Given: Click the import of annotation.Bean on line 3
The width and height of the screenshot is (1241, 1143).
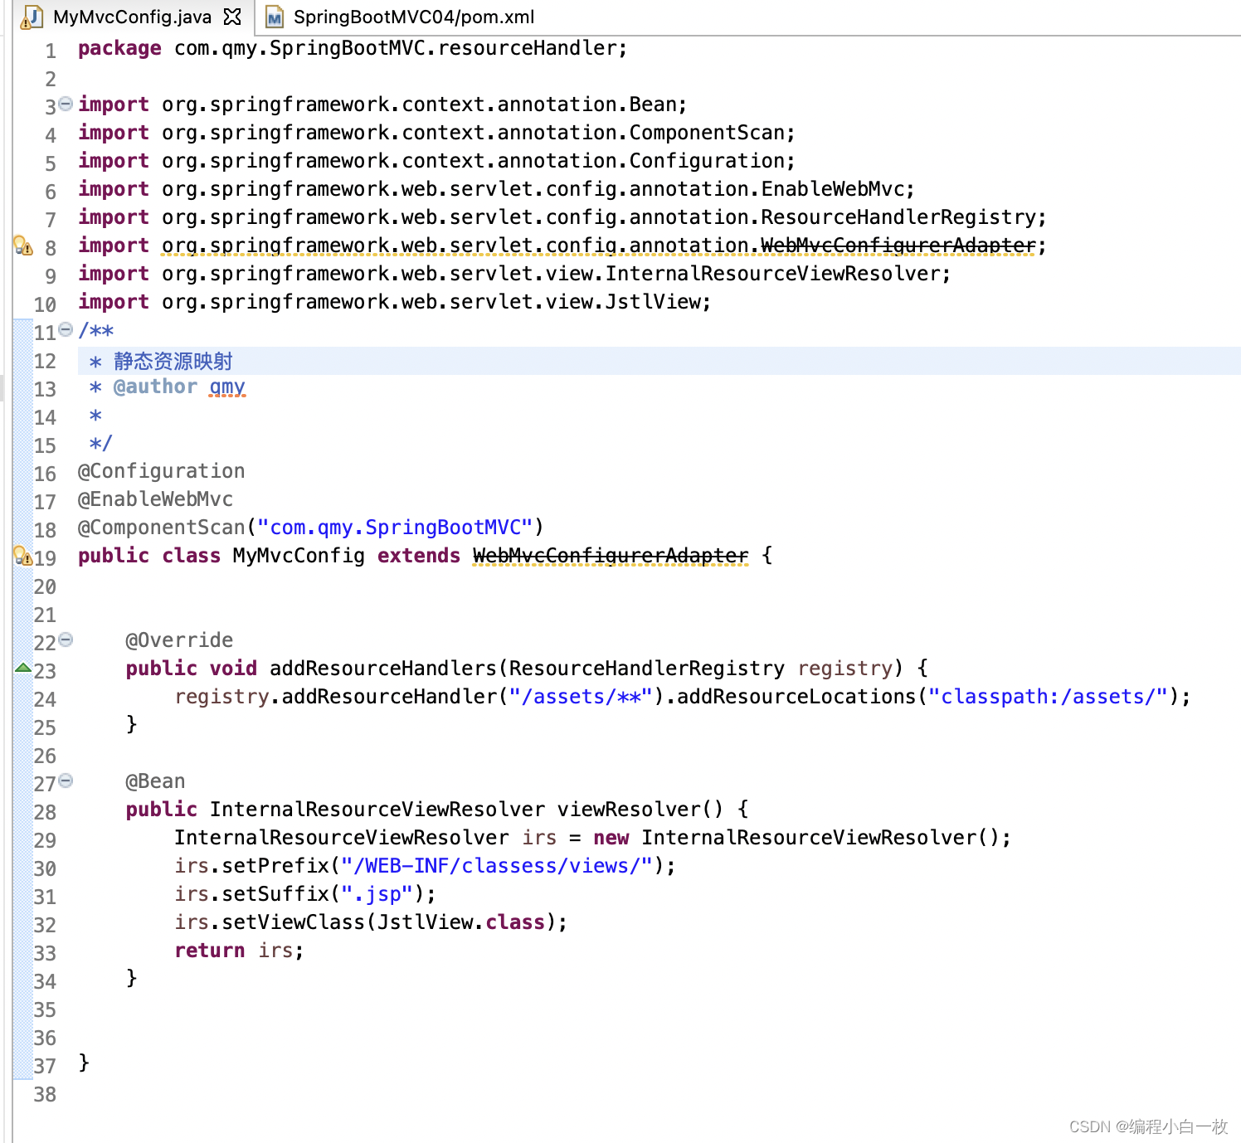Looking at the screenshot, I should pyautogui.click(x=382, y=105).
